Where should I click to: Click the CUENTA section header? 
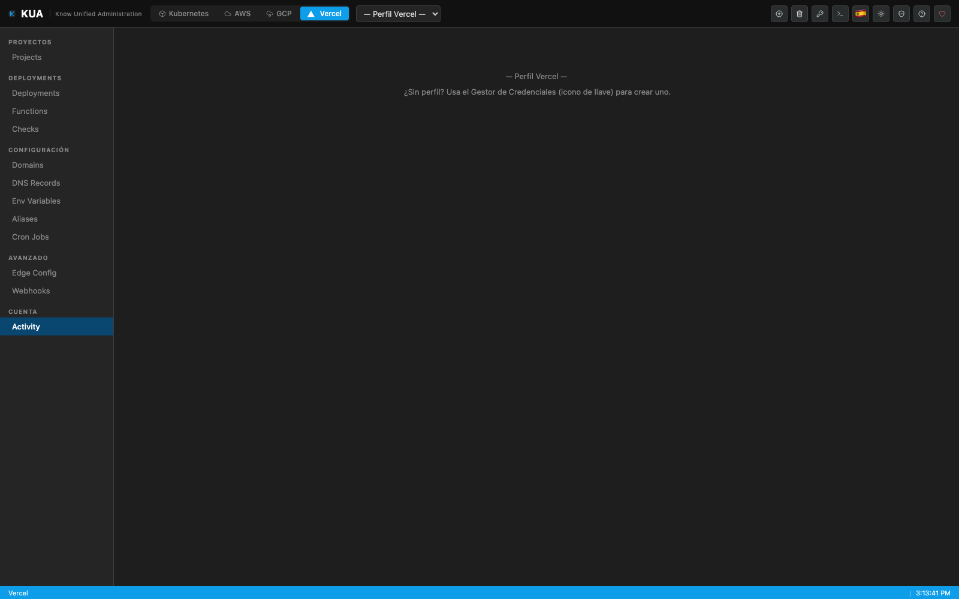[x=23, y=312]
